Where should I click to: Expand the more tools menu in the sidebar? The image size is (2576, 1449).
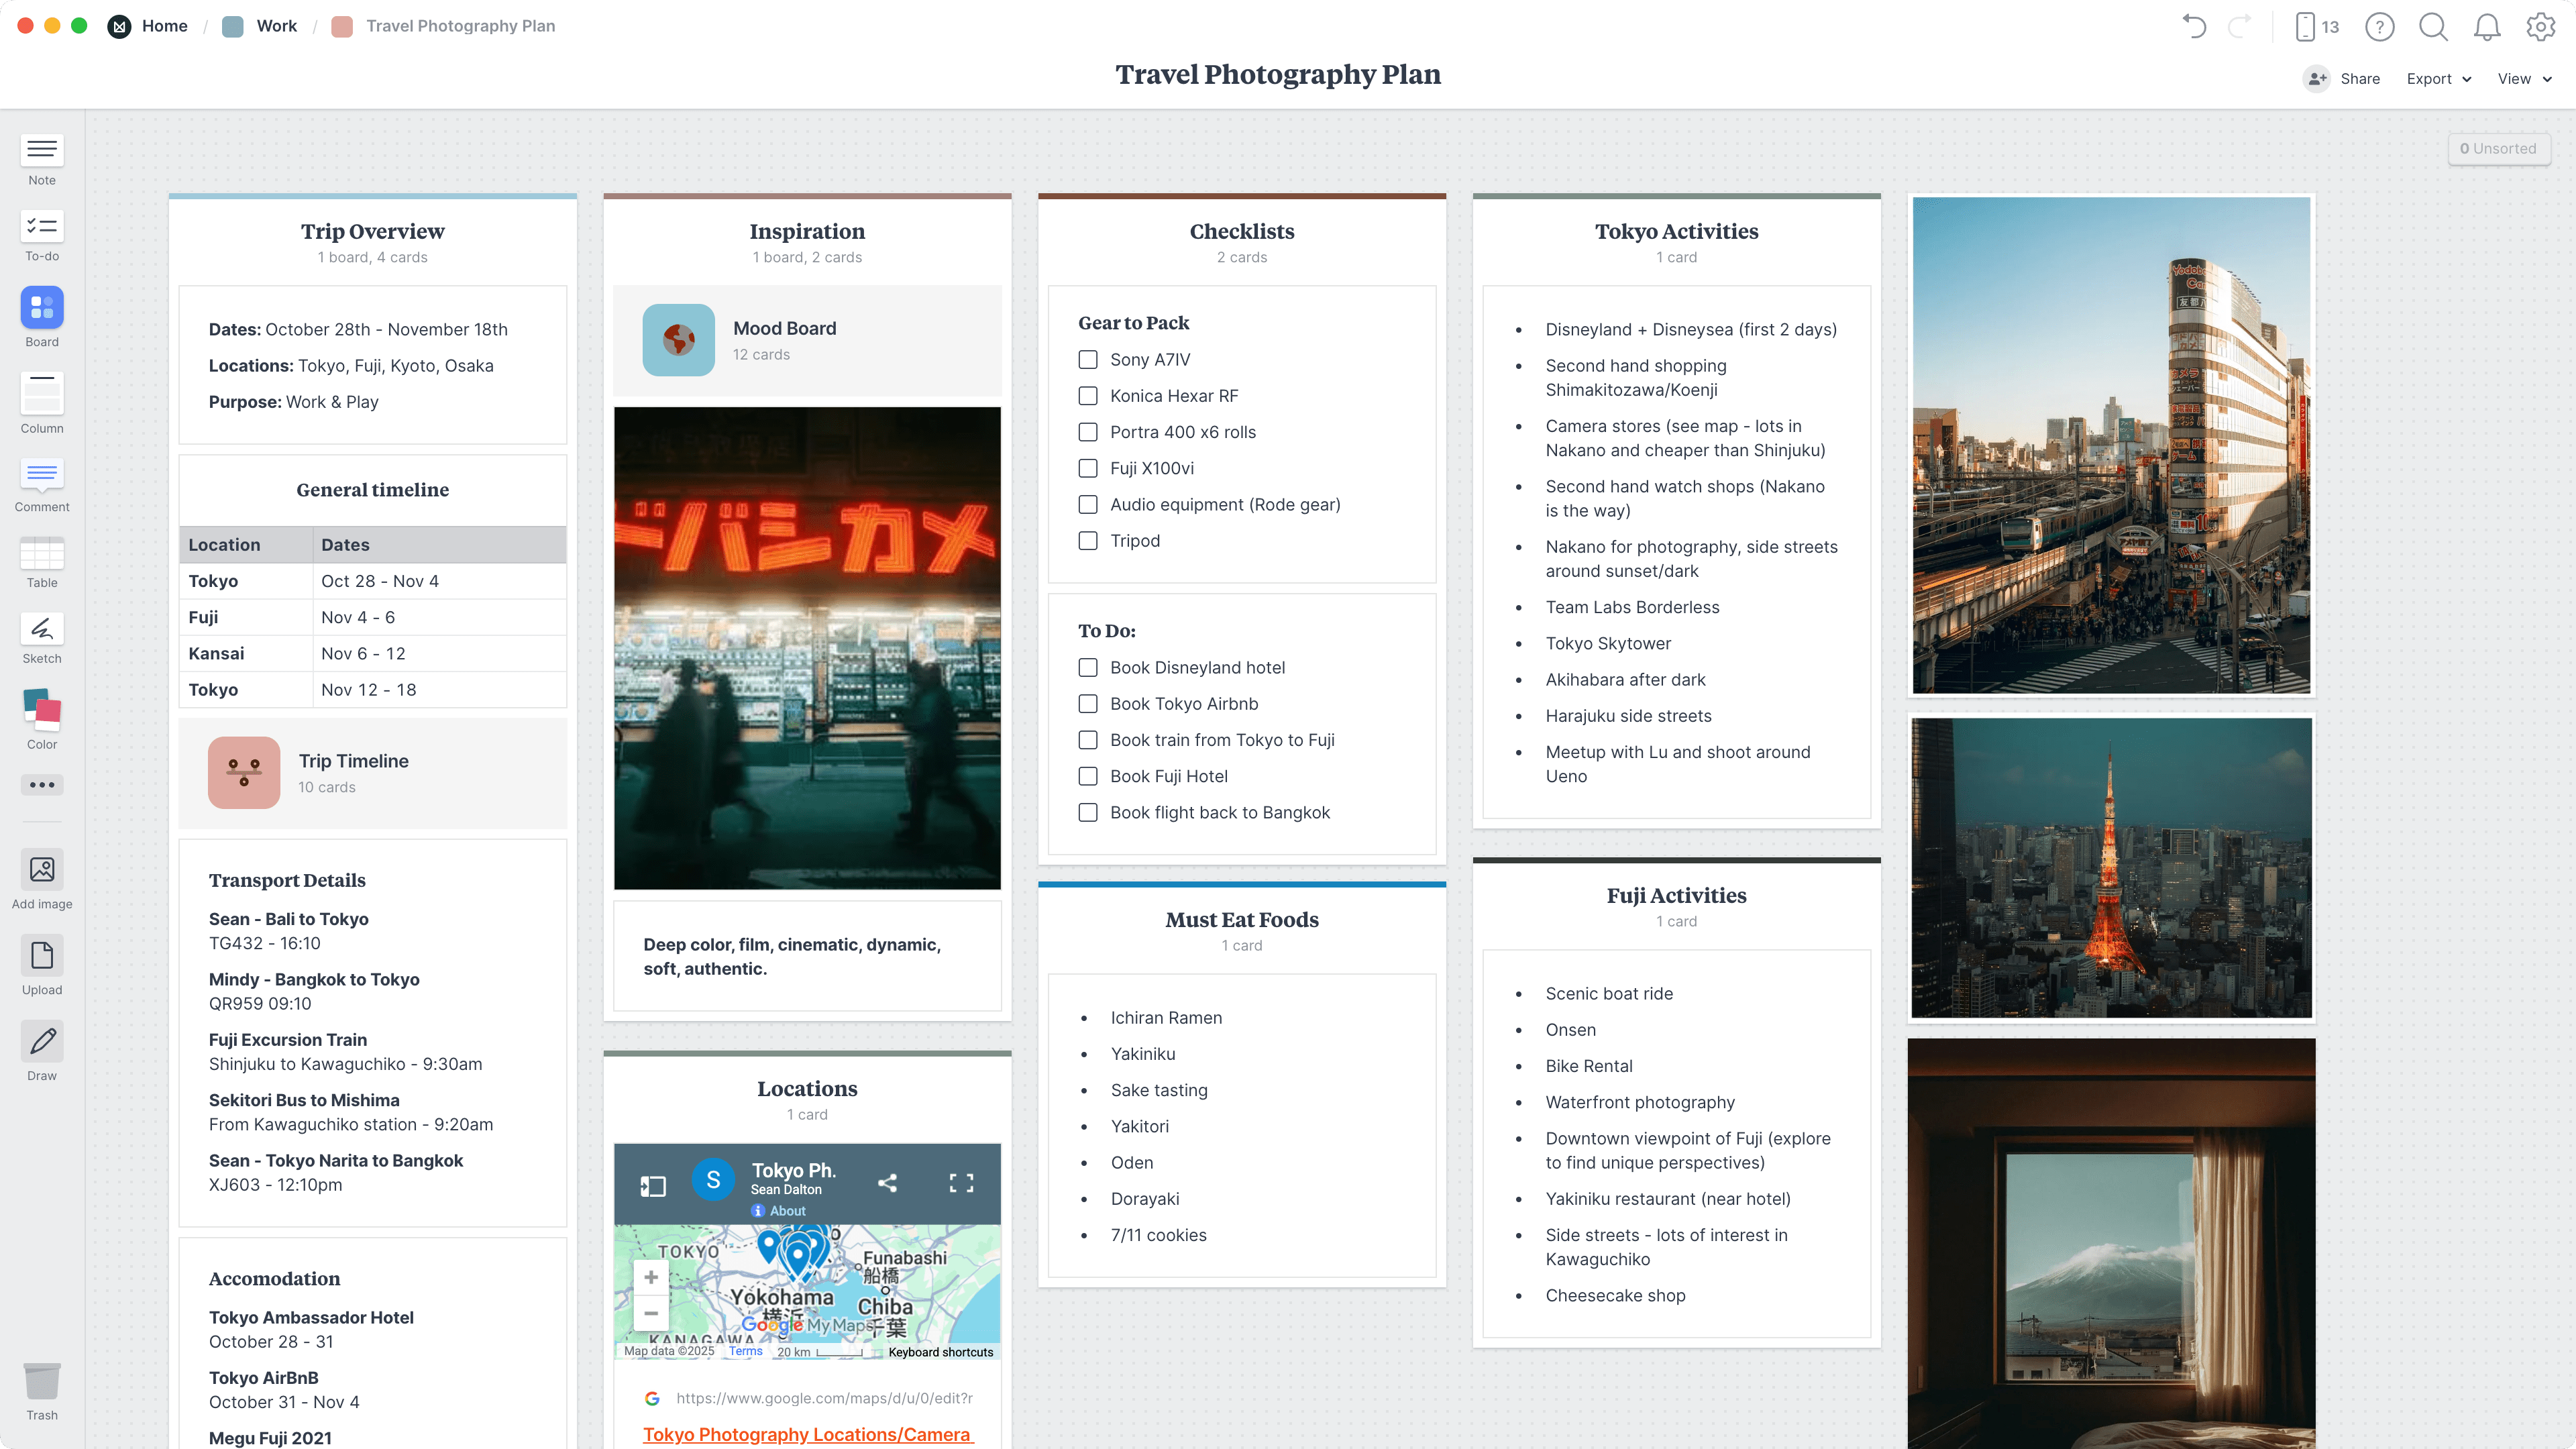(x=41, y=785)
